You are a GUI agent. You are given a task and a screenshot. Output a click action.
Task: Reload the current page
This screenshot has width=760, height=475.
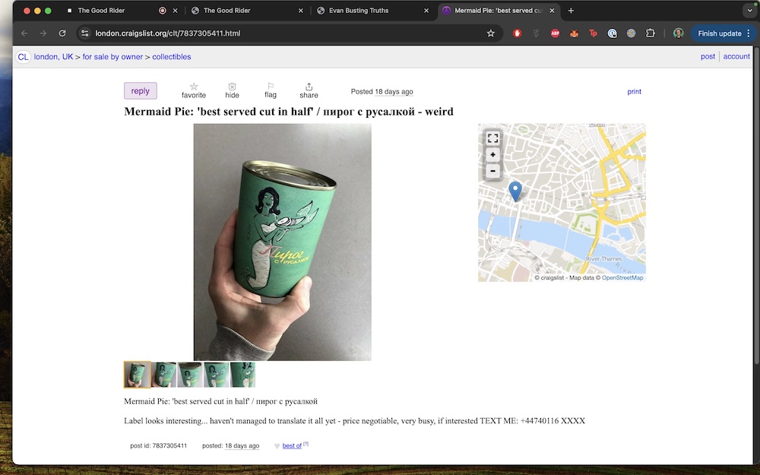click(x=62, y=33)
